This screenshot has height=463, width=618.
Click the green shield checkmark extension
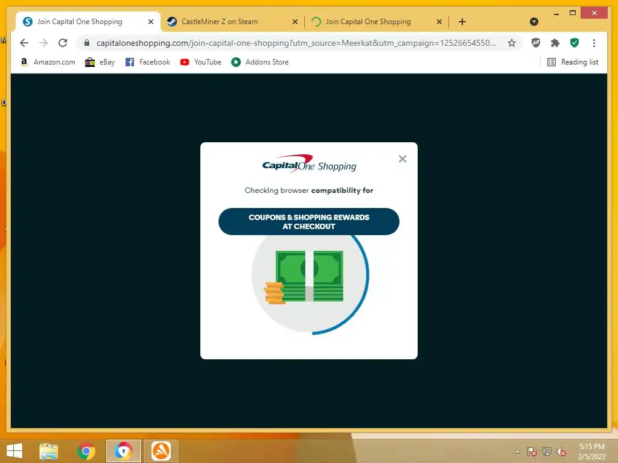(x=575, y=43)
